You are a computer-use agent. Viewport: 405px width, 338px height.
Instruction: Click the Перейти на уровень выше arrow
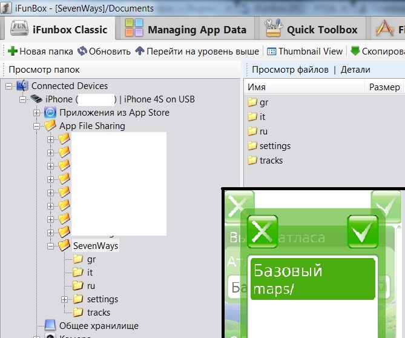(x=140, y=51)
